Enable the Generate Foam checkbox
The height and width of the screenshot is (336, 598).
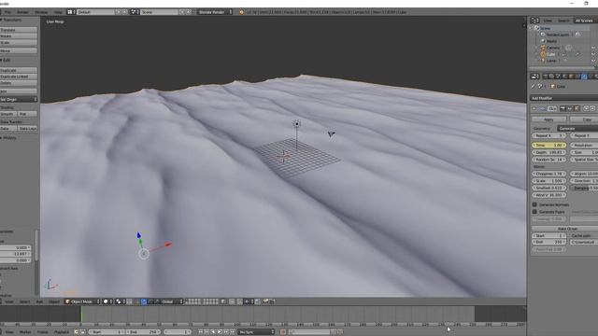(x=534, y=212)
